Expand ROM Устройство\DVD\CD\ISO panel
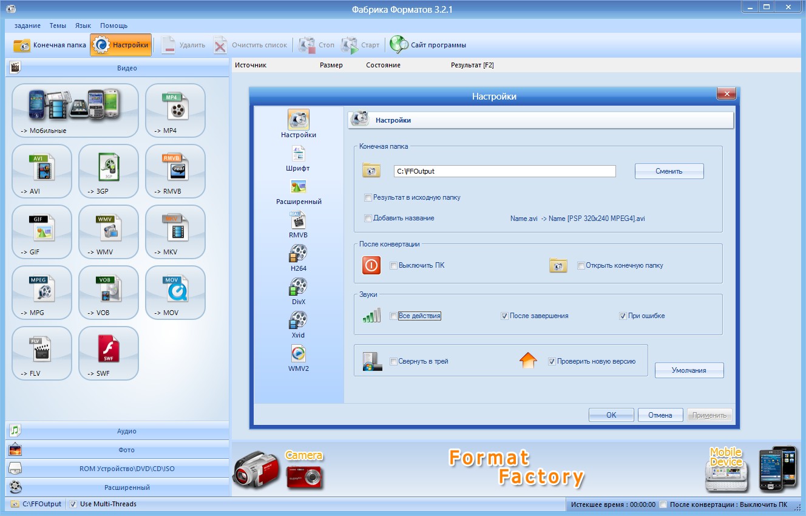 click(x=117, y=469)
